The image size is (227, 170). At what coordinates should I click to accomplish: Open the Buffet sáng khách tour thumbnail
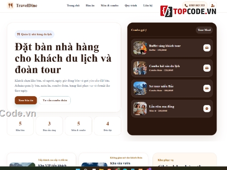point(140,48)
